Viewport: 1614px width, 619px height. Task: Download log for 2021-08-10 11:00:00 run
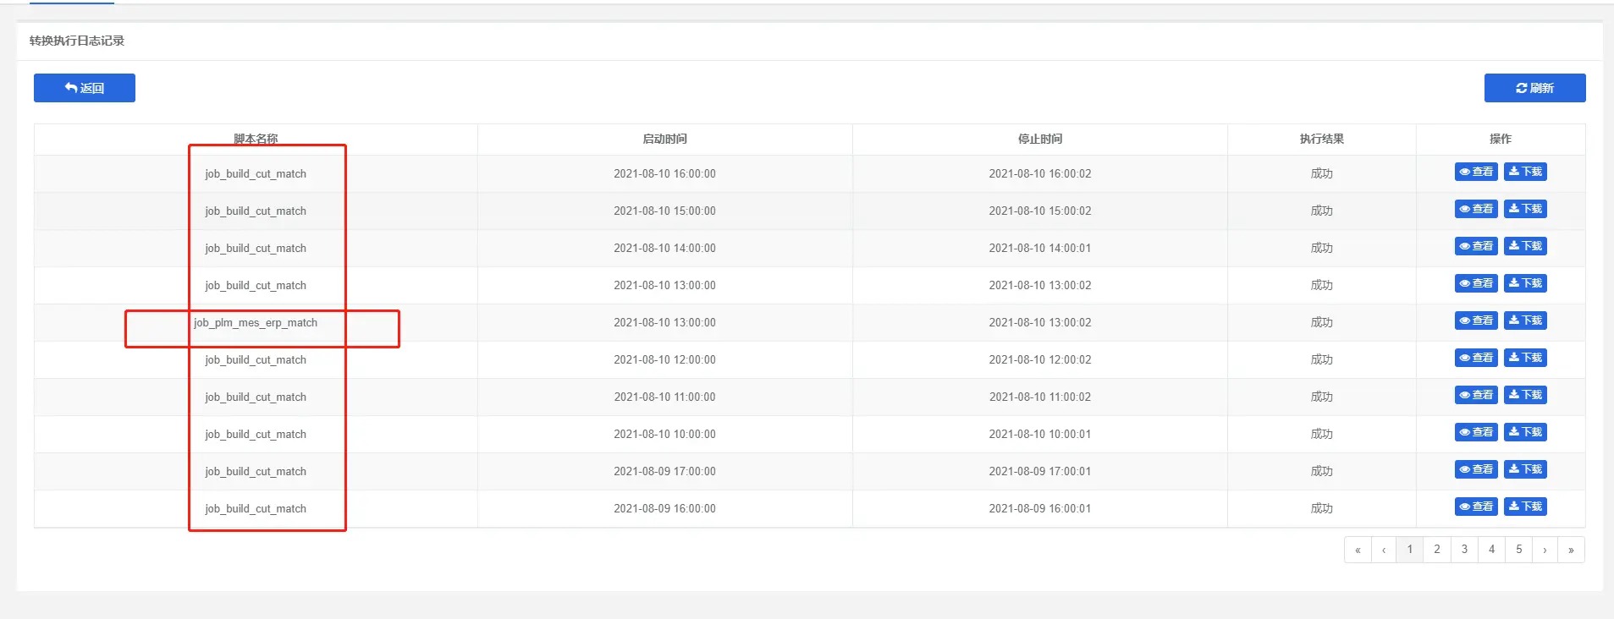(1525, 395)
